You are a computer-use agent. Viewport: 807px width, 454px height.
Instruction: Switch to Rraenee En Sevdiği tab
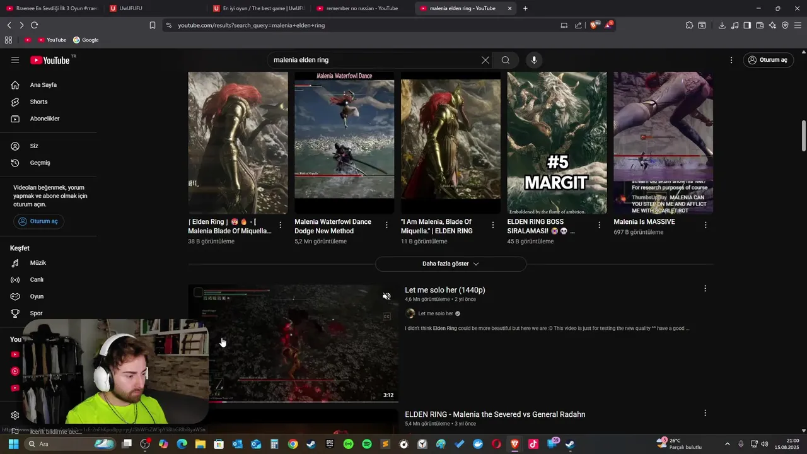(x=52, y=8)
